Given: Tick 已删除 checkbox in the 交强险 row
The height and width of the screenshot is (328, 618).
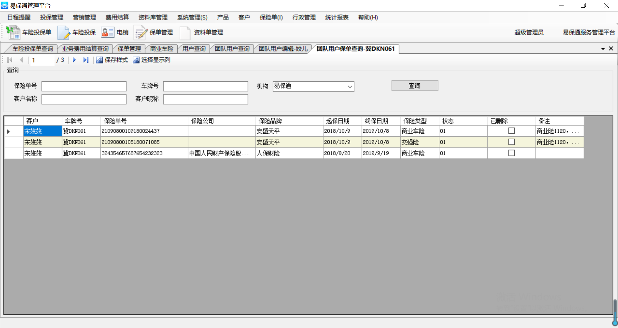Looking at the screenshot, I should click(511, 142).
